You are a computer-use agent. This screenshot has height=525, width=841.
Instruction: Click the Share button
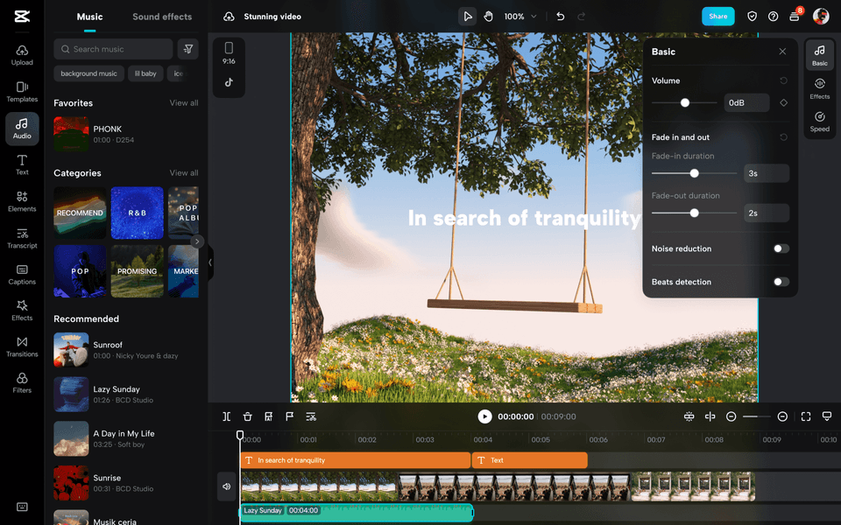click(x=717, y=16)
